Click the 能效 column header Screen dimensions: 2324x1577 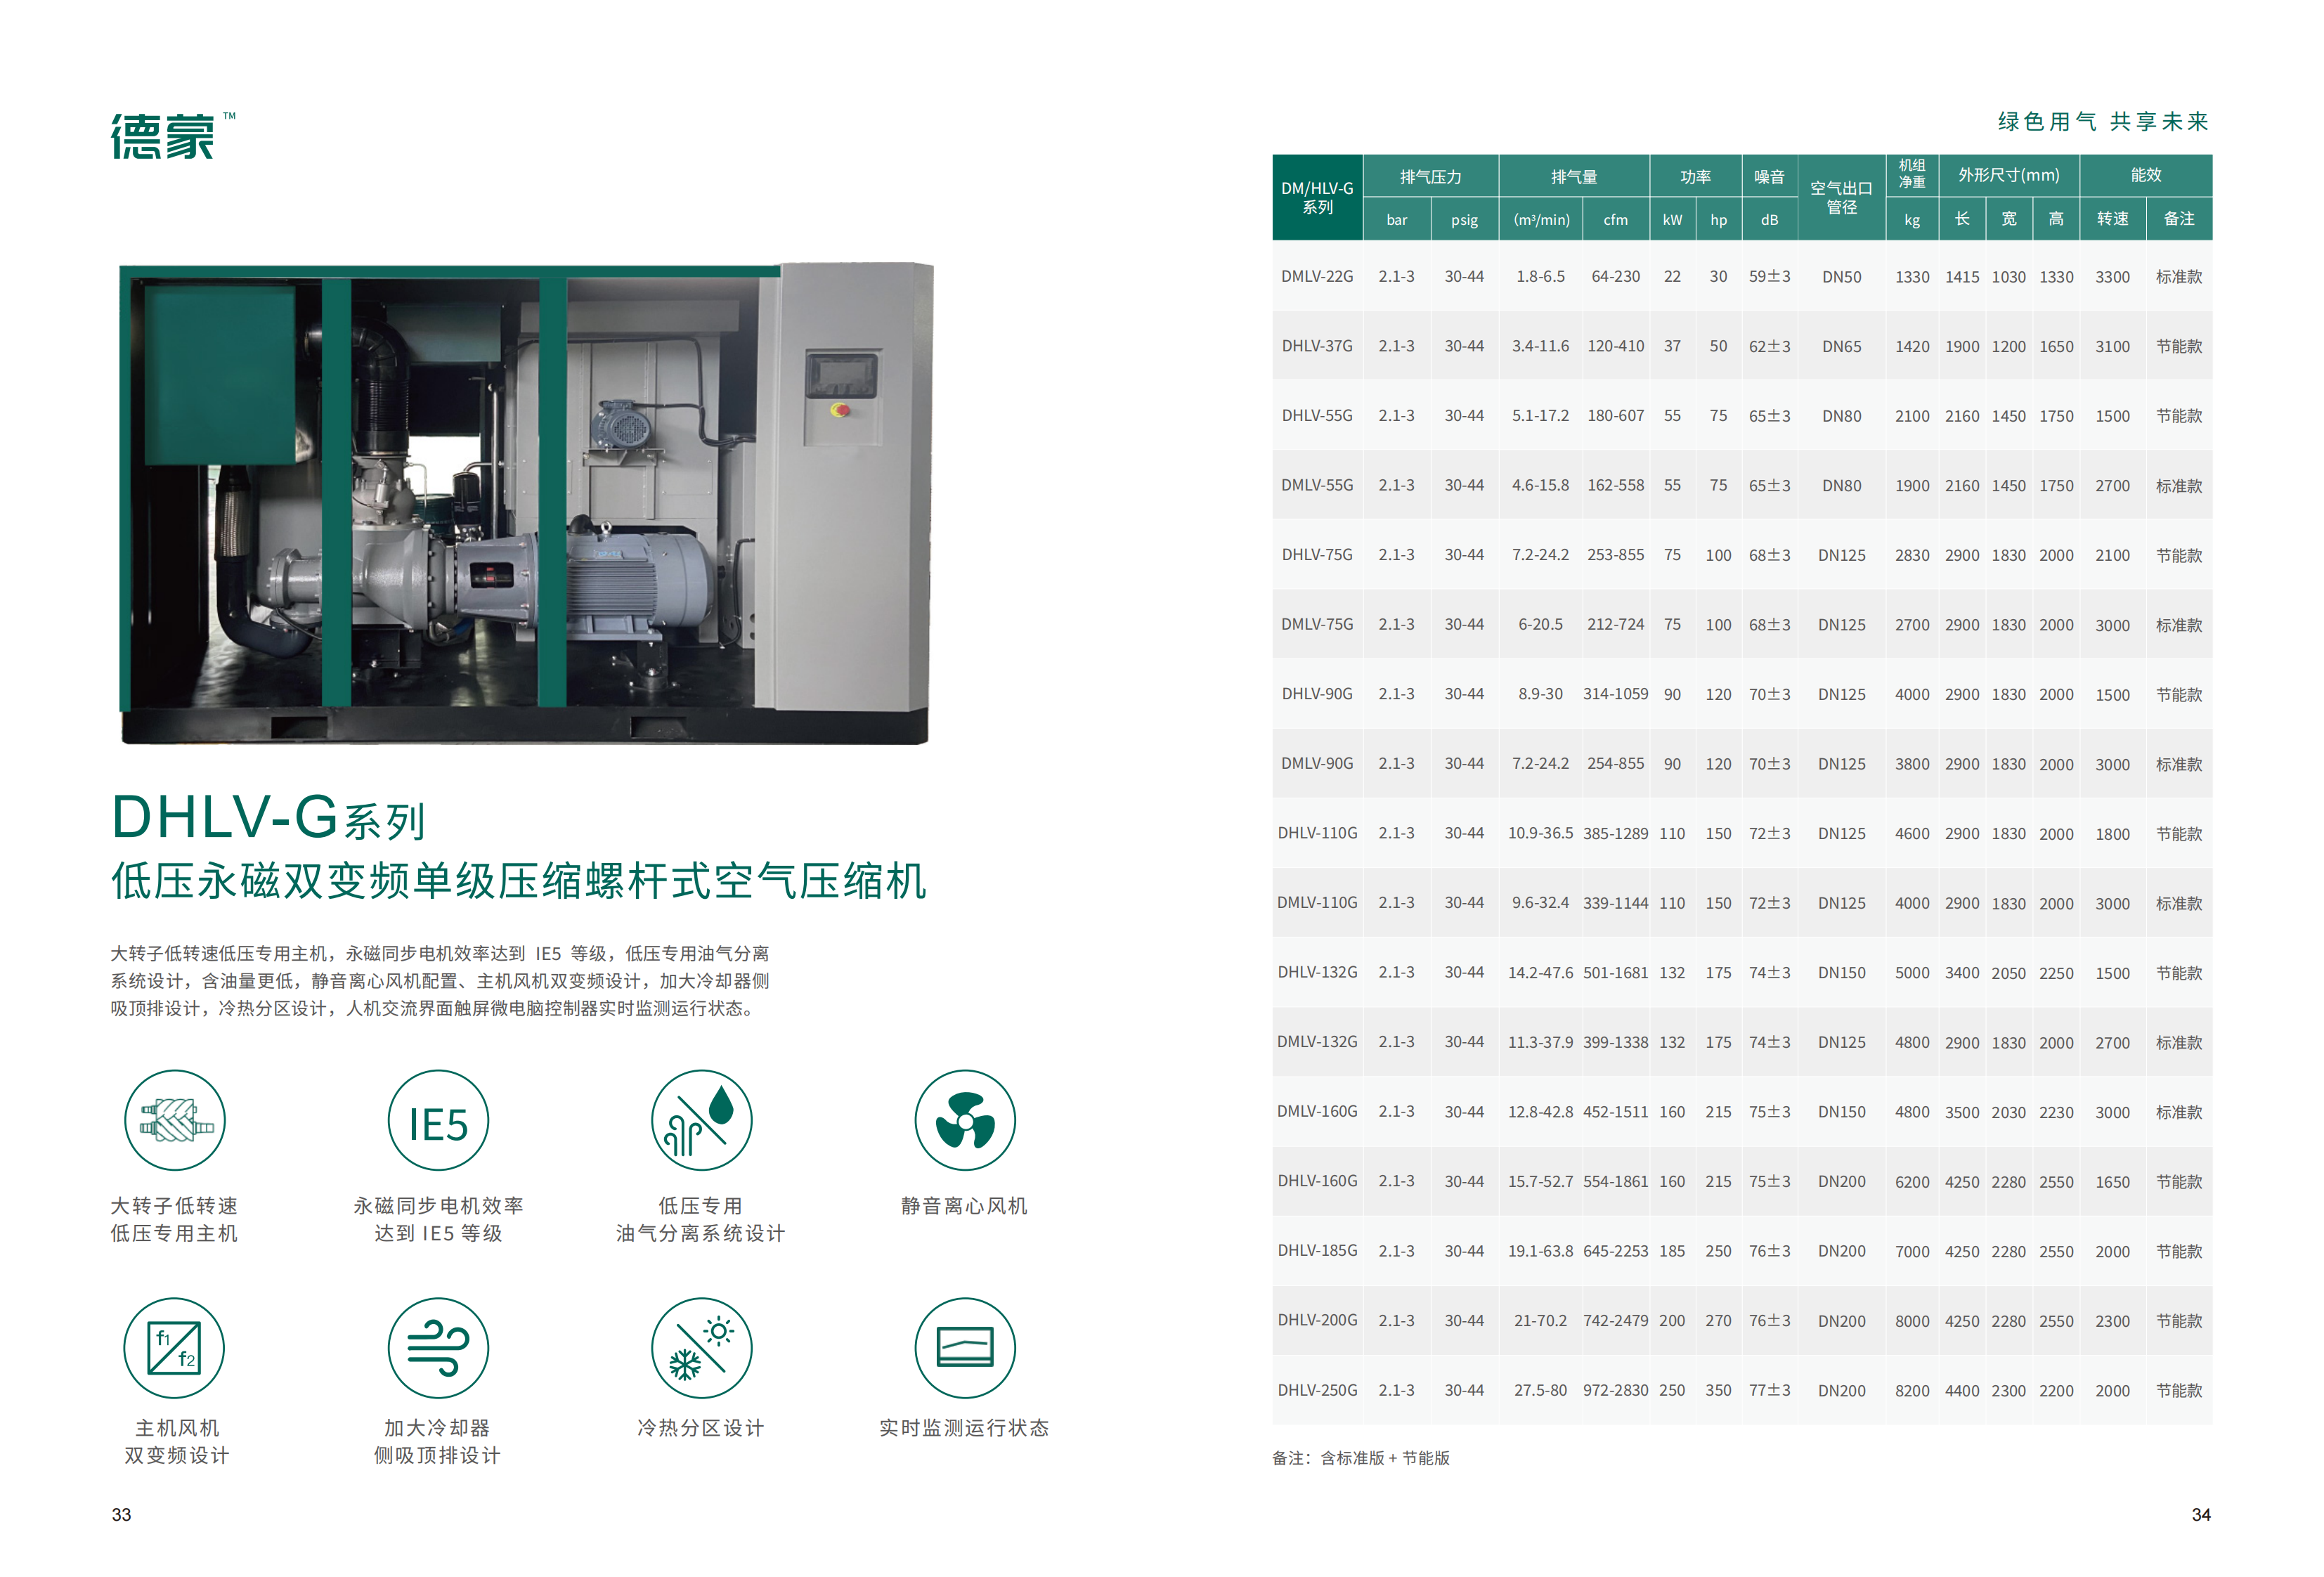coord(2147,175)
